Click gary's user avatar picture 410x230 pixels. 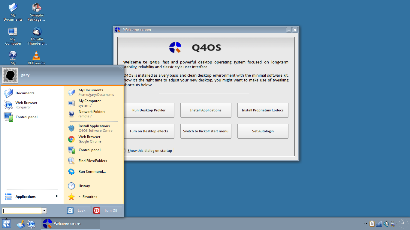[10, 75]
